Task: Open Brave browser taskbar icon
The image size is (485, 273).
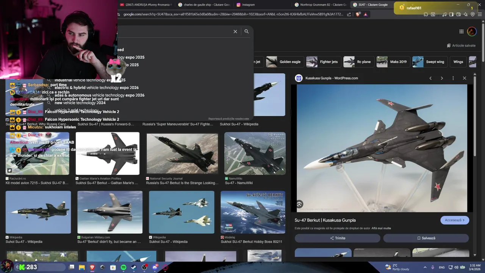Action: click(x=92, y=267)
